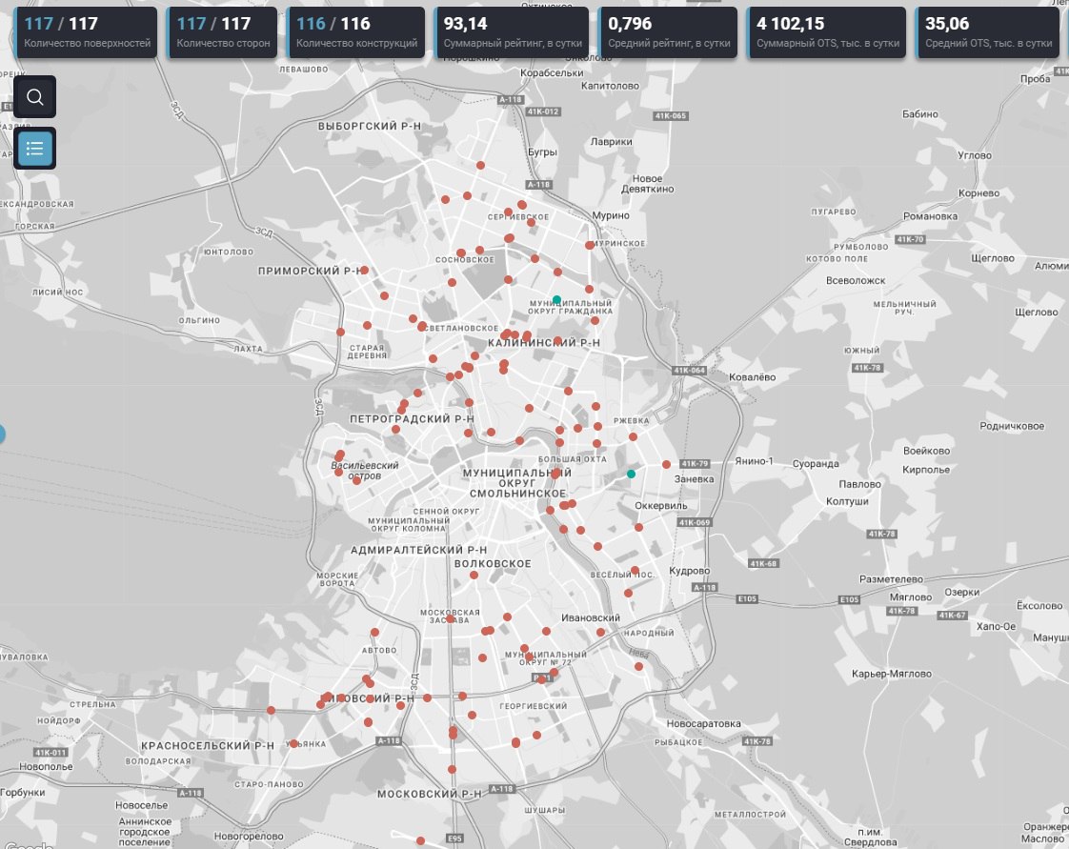Screen dimensions: 1069x849
Task: Select the red marker at Приморский р-н label
Action: pos(365,271)
